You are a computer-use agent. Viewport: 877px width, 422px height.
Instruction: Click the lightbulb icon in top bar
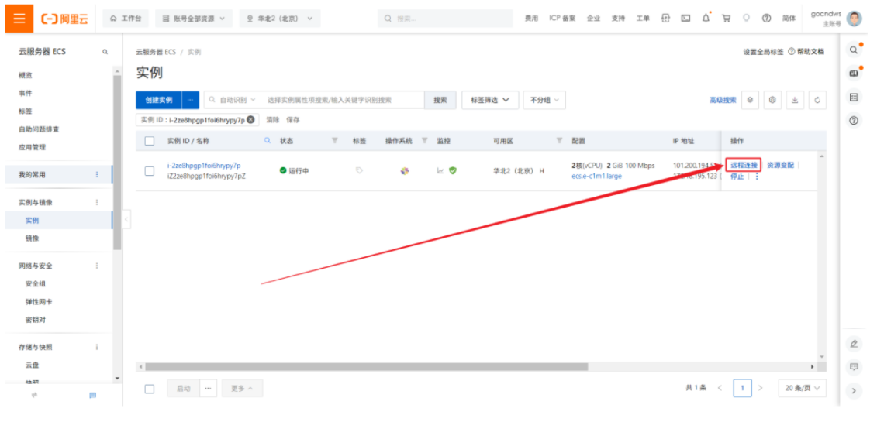pyautogui.click(x=745, y=19)
